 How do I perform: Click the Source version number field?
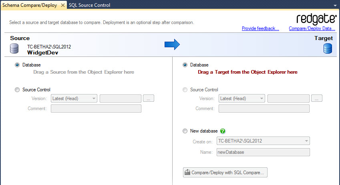pos(121,99)
